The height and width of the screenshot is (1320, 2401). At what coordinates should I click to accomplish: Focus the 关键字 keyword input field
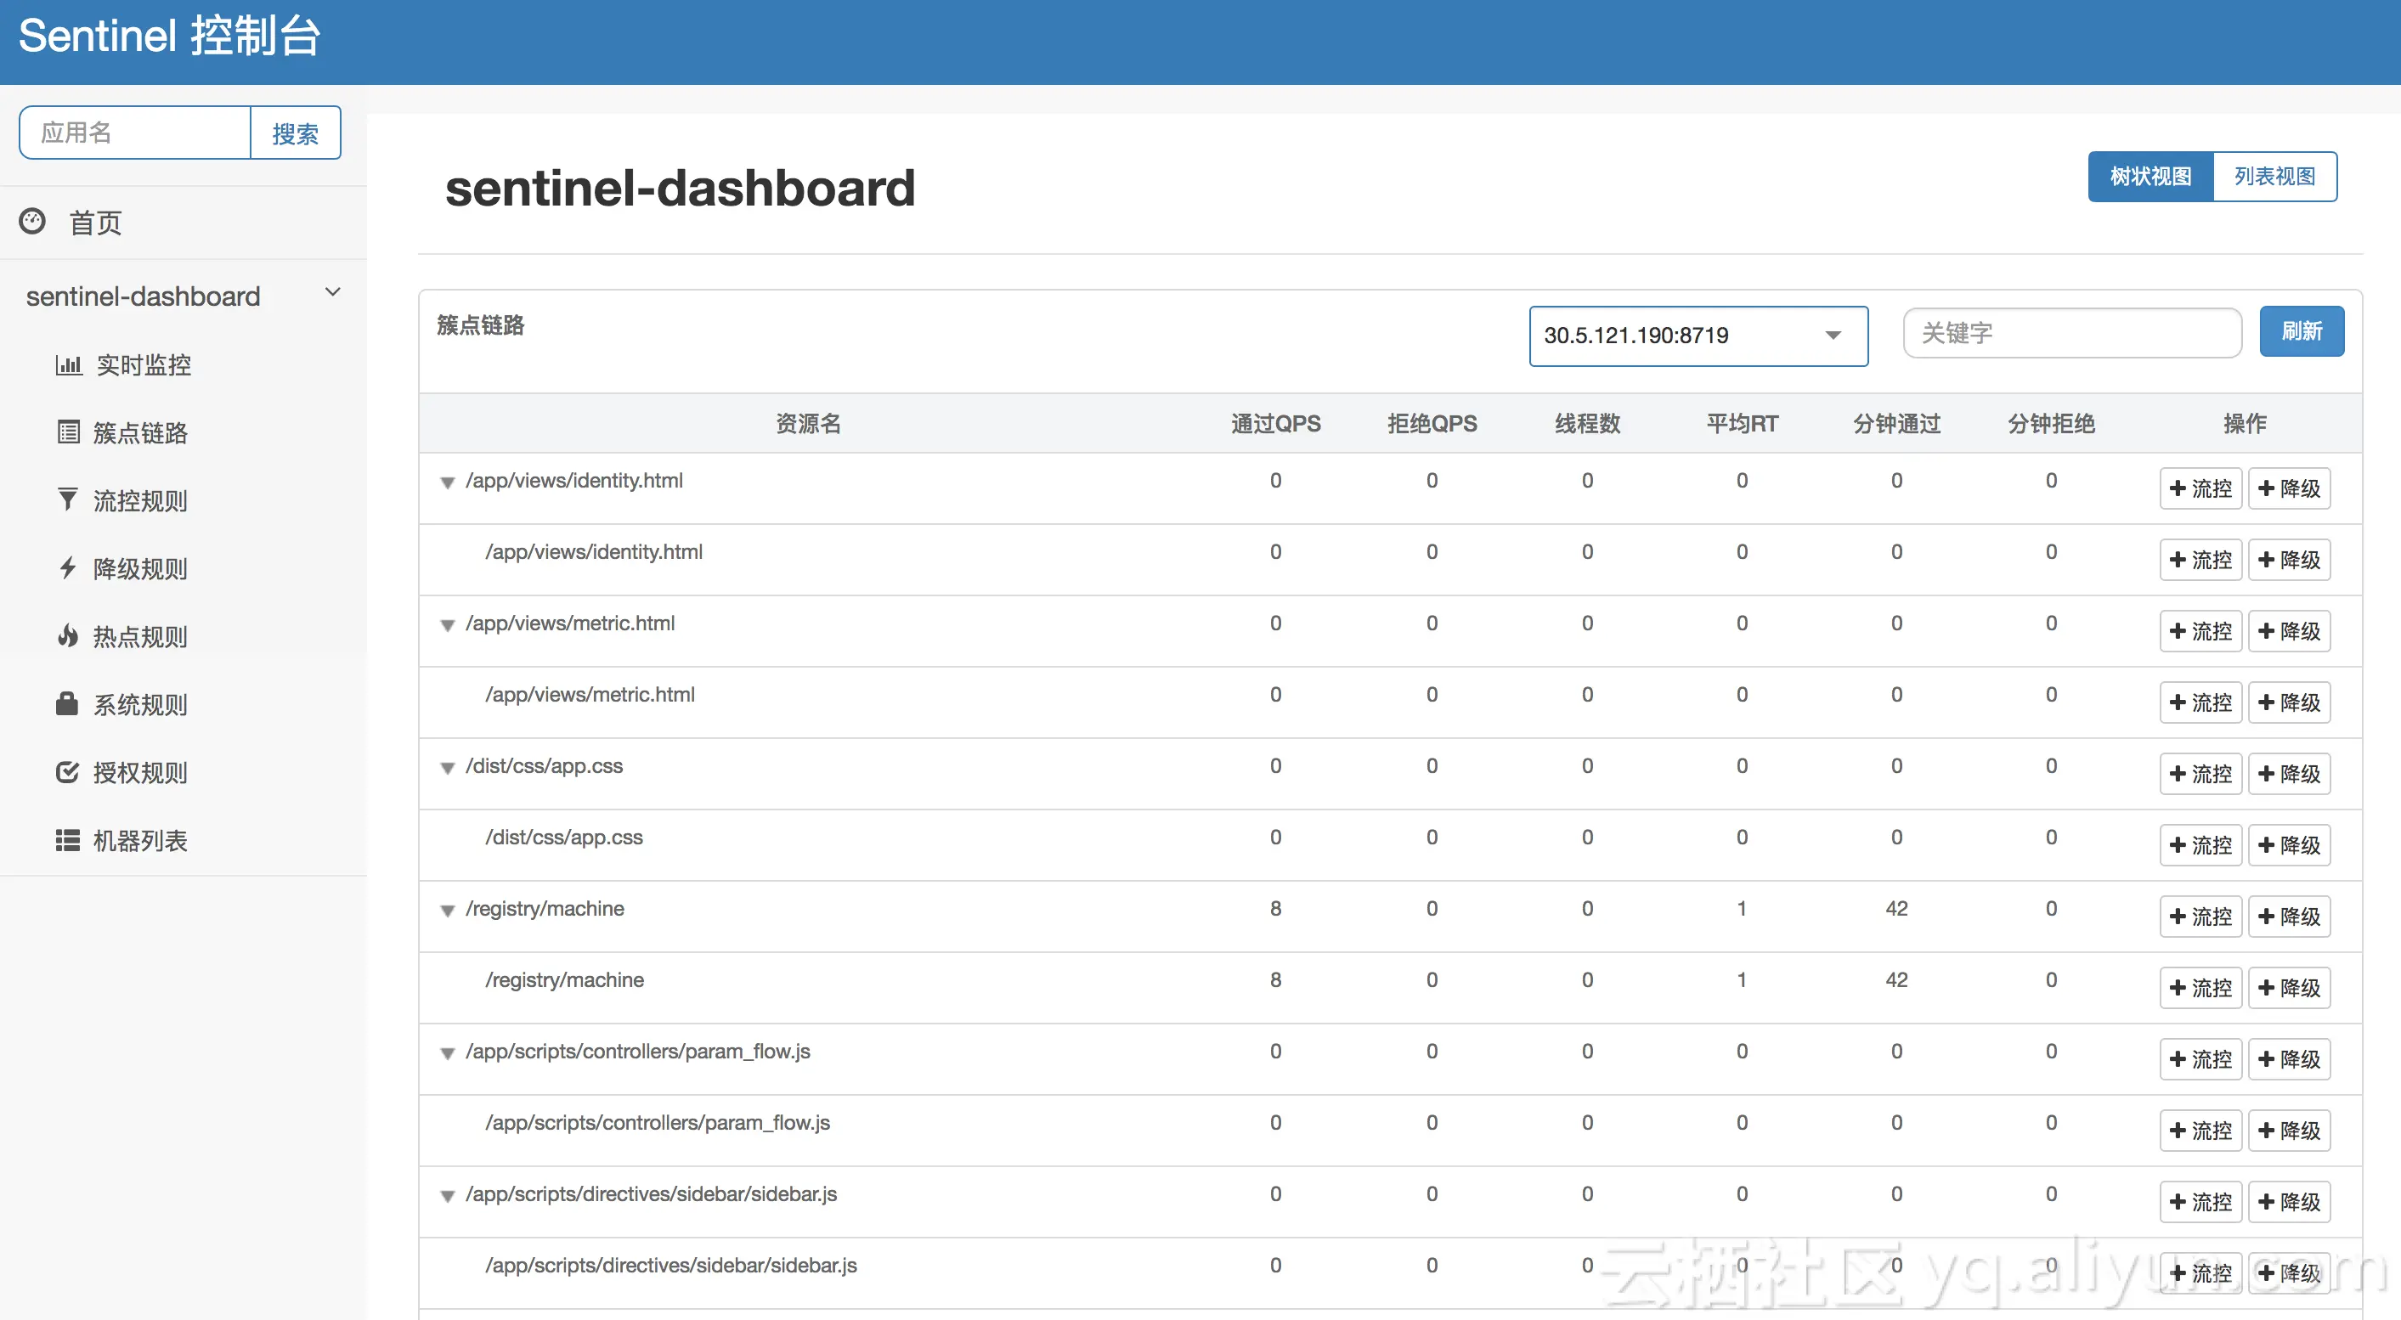[2071, 334]
